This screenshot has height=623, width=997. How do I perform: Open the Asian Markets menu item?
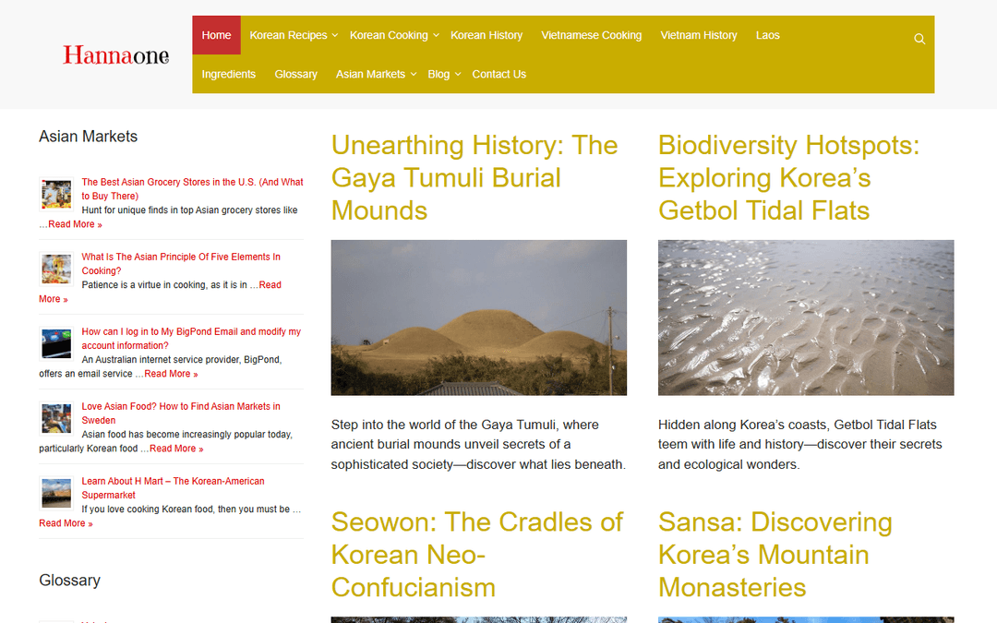(x=370, y=74)
